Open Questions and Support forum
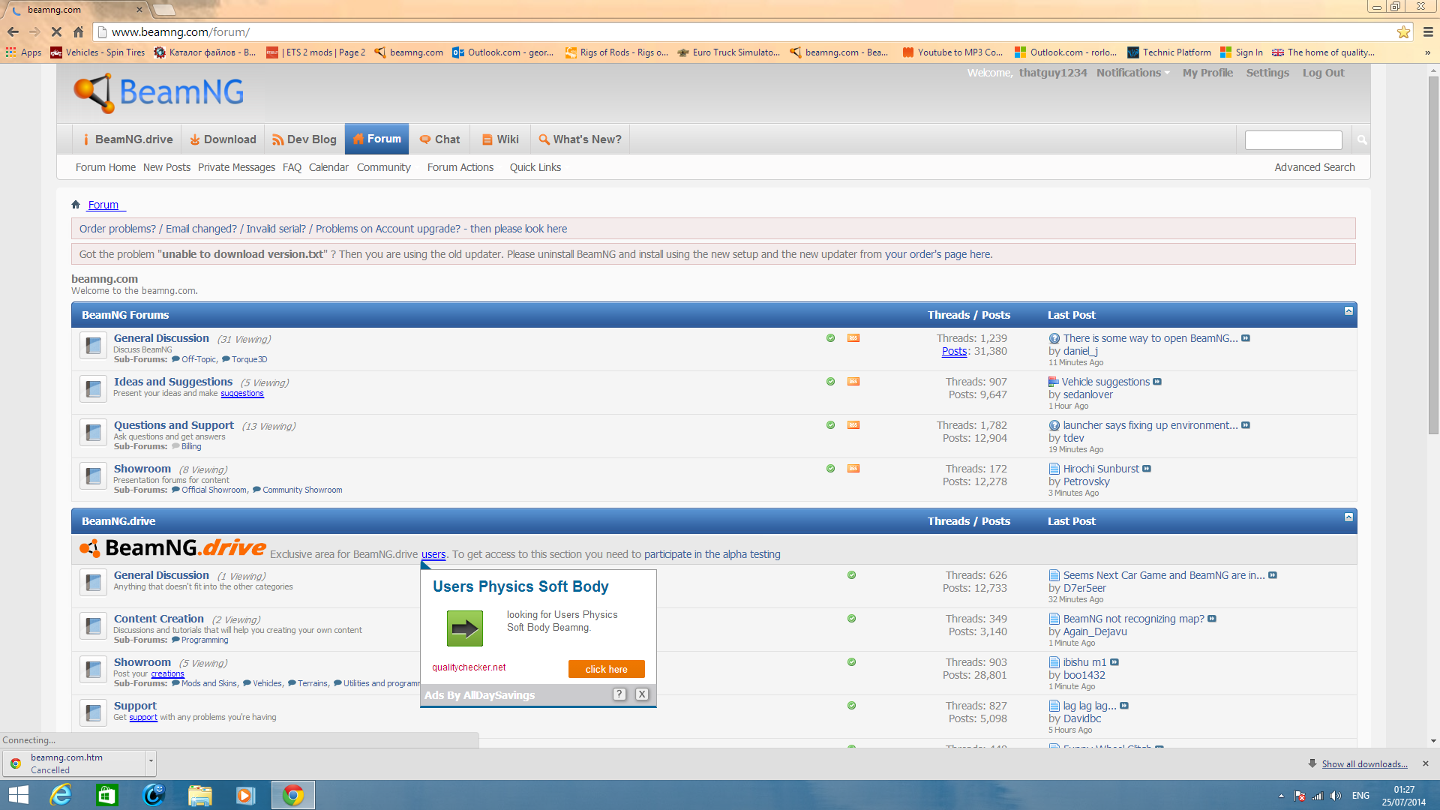Screen dimensions: 1440x810 tap(173, 425)
